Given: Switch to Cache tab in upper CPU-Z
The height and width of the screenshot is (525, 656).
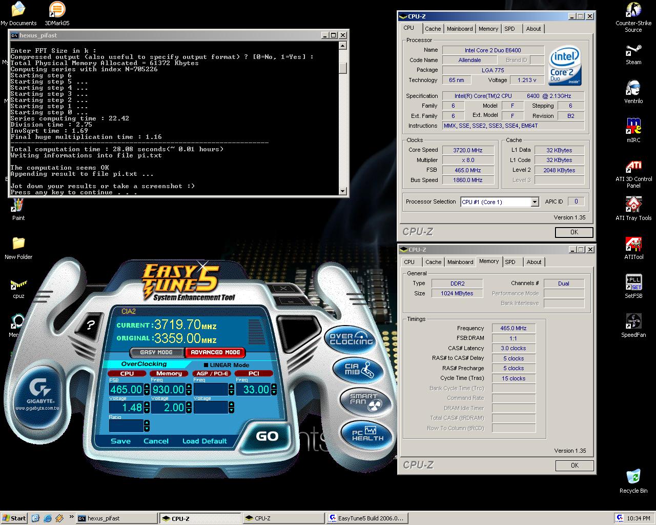Looking at the screenshot, I should click(x=433, y=29).
